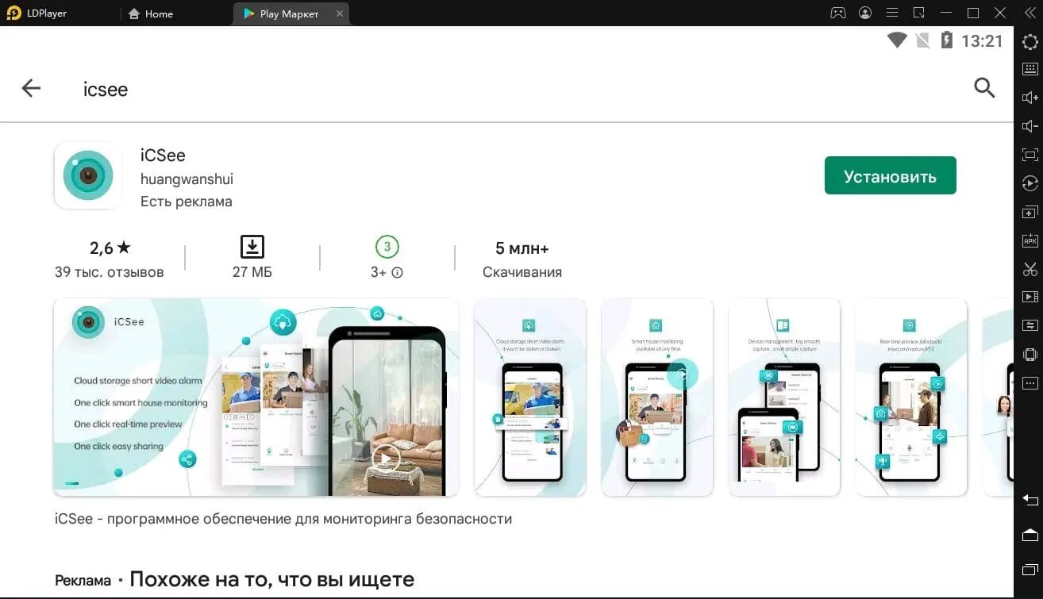Open Android recent apps button
Screen dimensions: 1043x599
tap(1030, 568)
